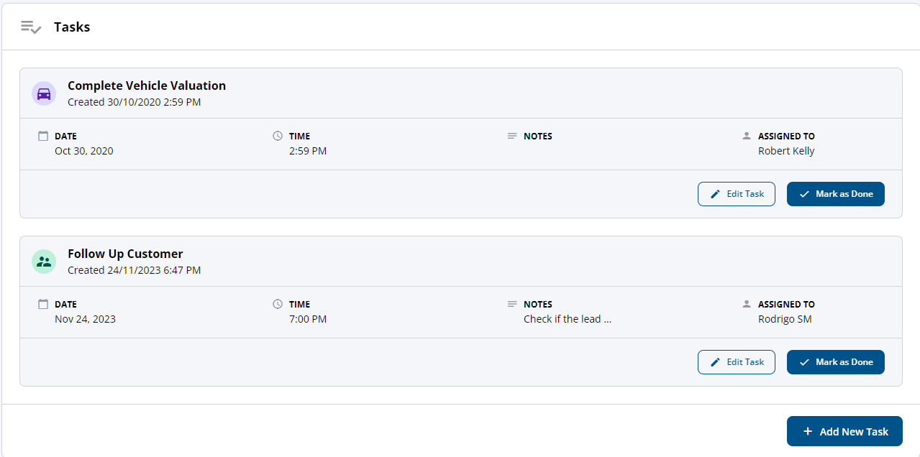The image size is (920, 457).
Task: Click person icon next to Robert Kelly assignment
Action: (747, 136)
